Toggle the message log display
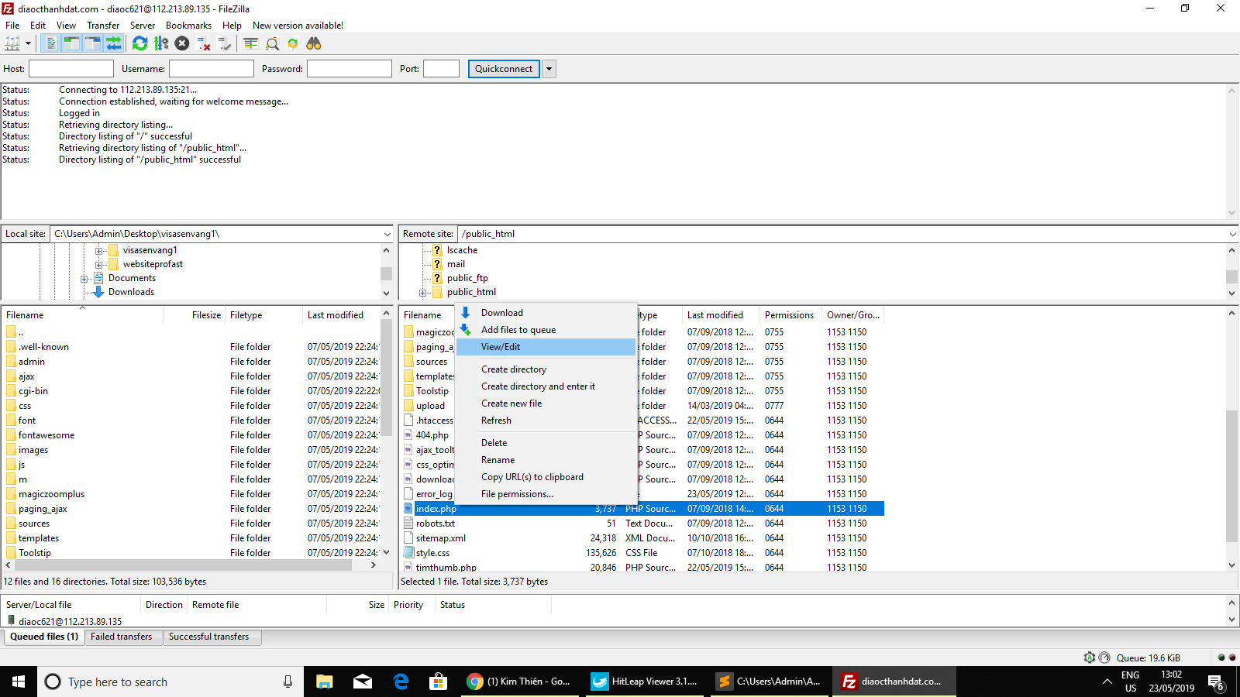Viewport: 1240px width, 697px height. [x=51, y=43]
